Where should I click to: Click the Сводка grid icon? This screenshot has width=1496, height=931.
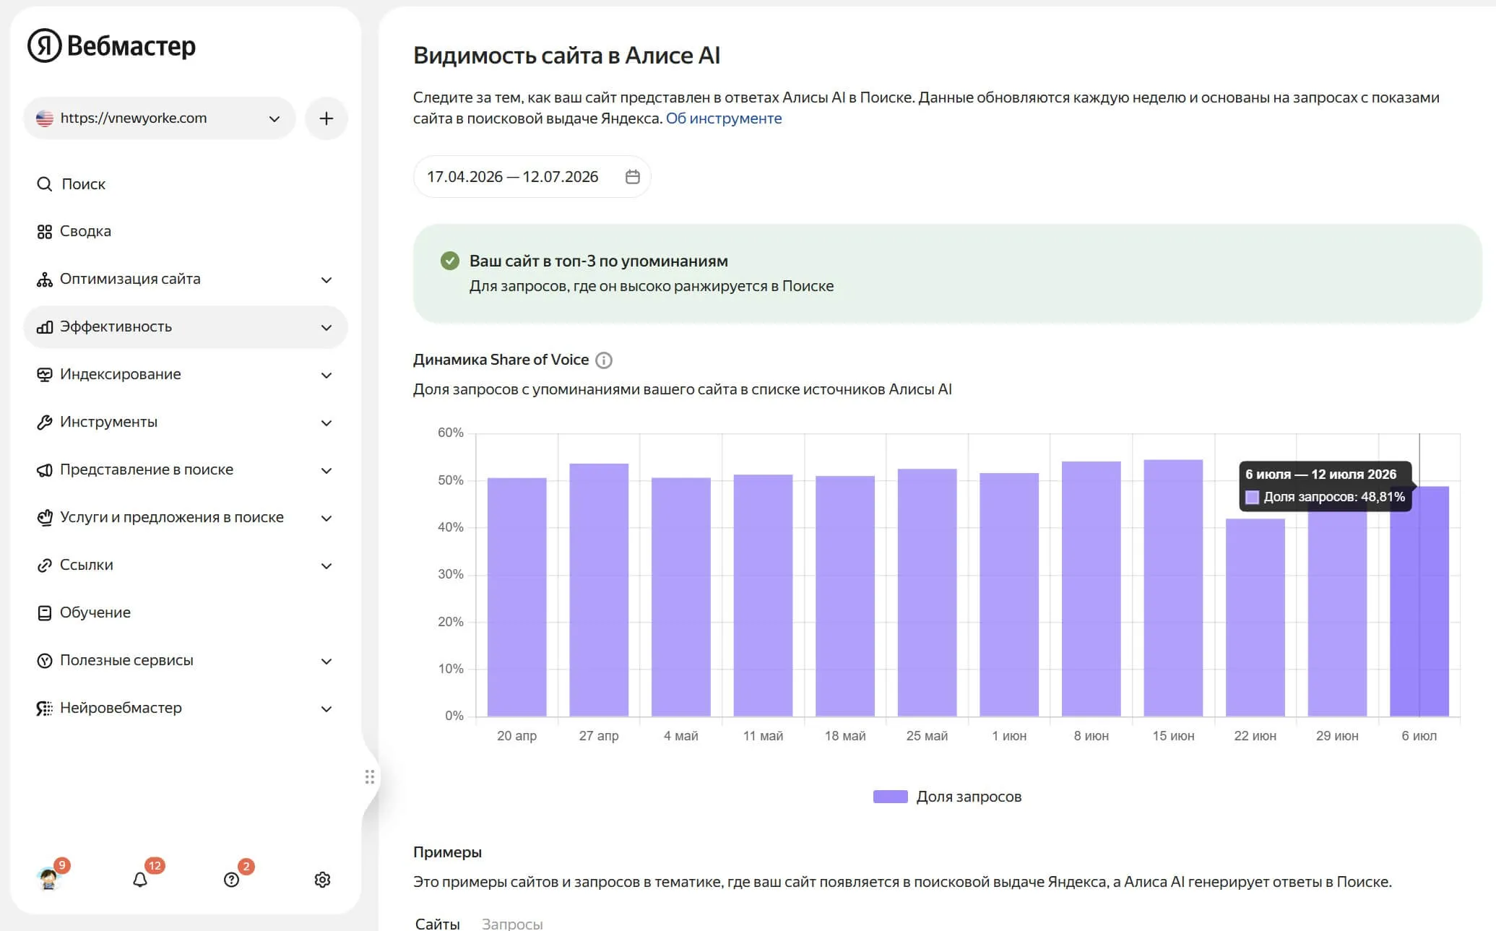[x=44, y=232]
